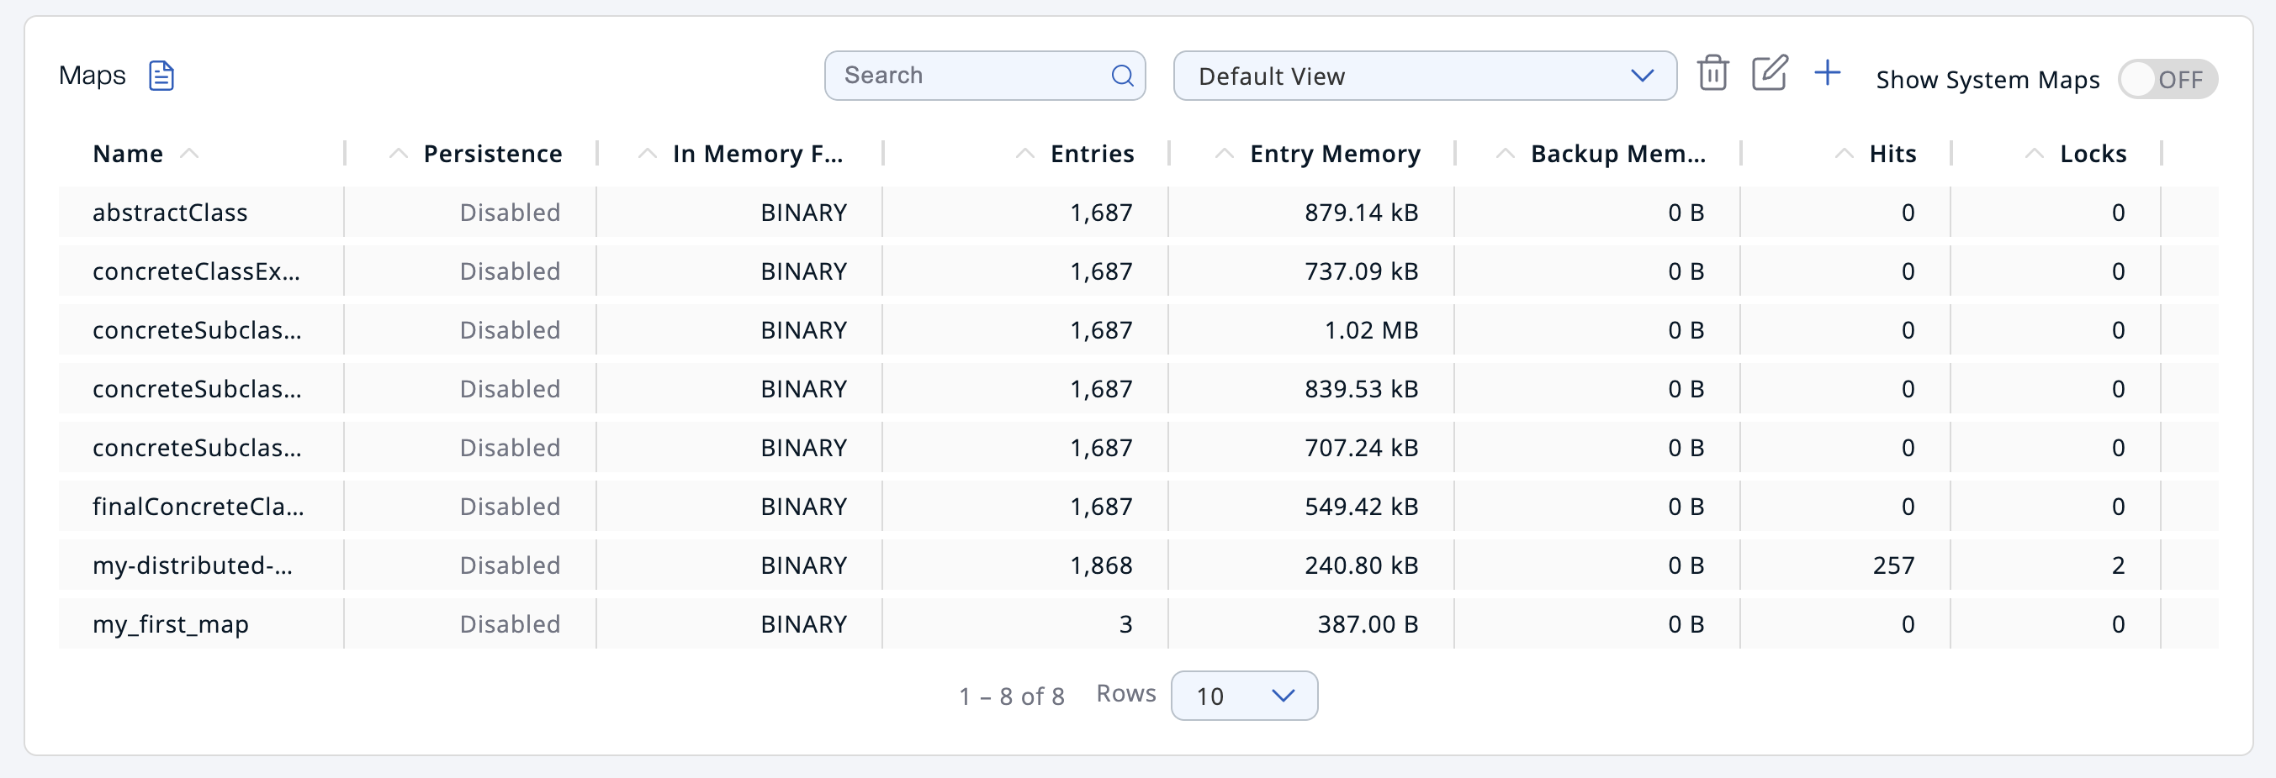Toggle Show System Maps switch
This screenshot has width=2276, height=778.
point(2167,79)
